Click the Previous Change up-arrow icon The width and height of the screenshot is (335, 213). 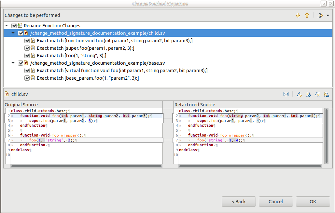click(x=307, y=15)
